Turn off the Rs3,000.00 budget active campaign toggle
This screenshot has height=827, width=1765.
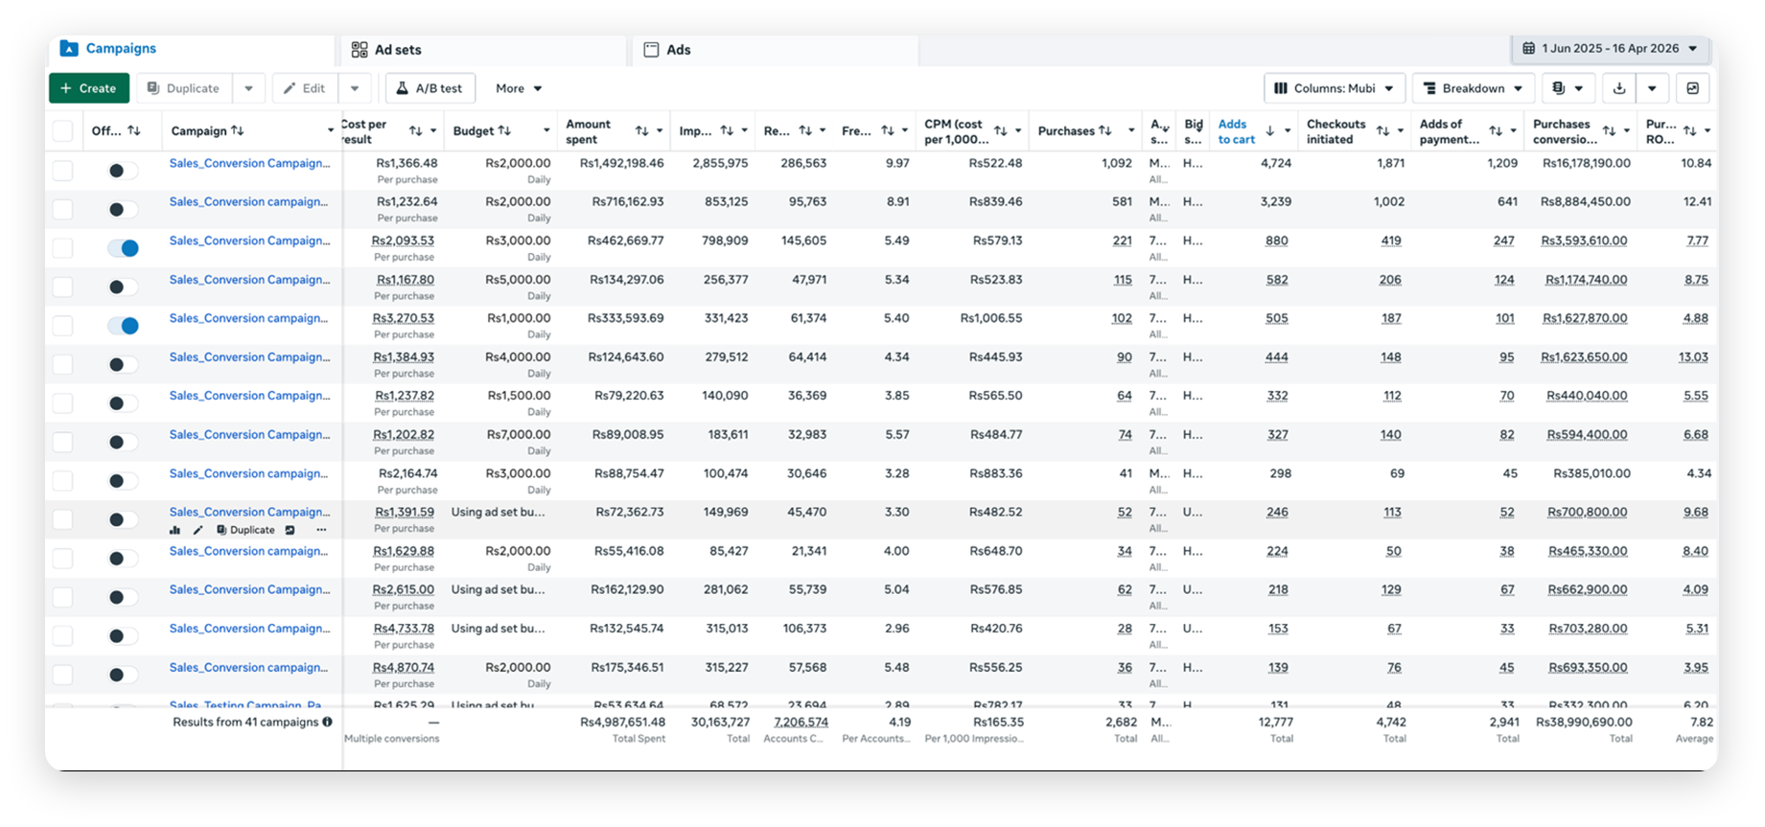[123, 248]
